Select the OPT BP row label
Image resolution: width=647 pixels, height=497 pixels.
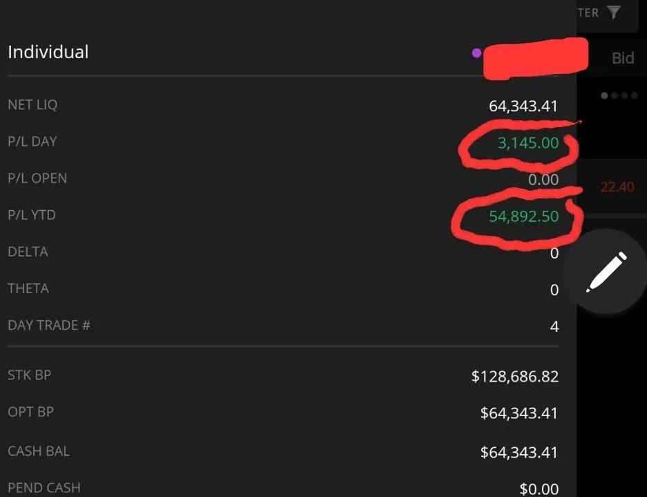tap(30, 412)
